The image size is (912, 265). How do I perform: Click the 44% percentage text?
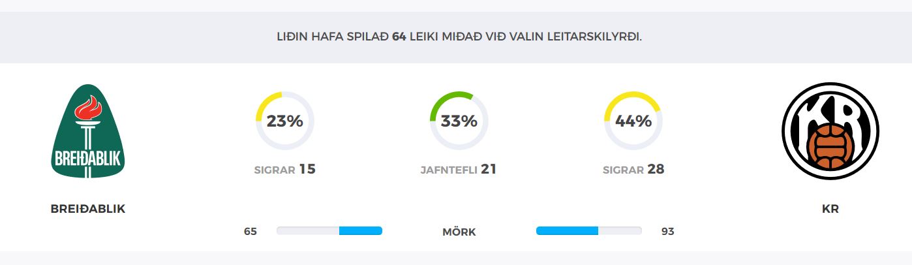(633, 121)
